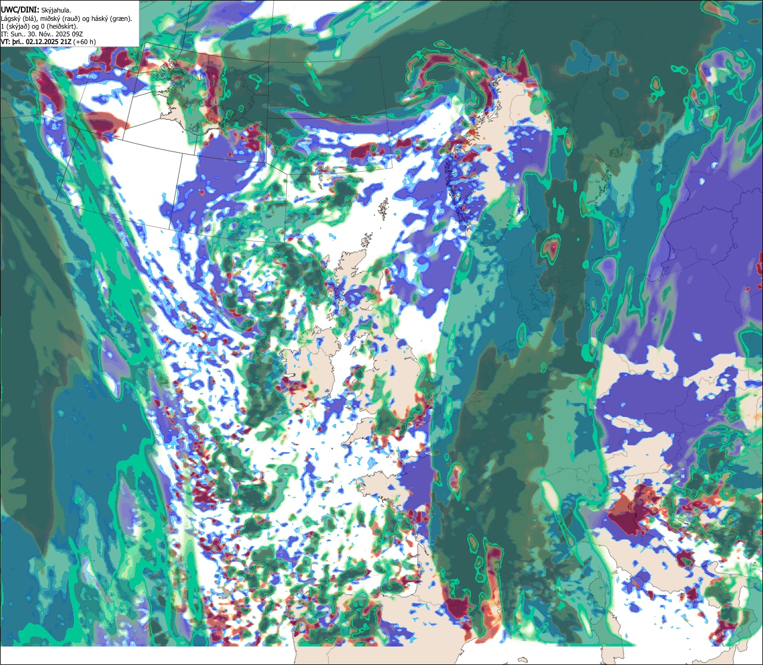Click the 'UWC/DINI: Skýjahula.' title line
The image size is (763, 665).
pyautogui.click(x=36, y=10)
